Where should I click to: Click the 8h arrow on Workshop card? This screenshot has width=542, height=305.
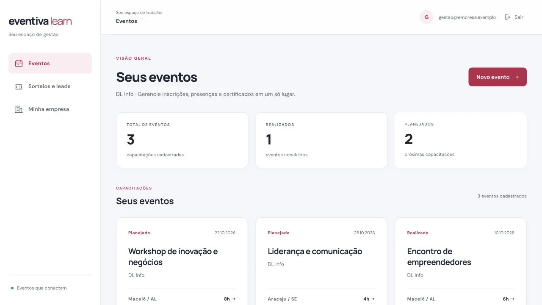coord(230,299)
